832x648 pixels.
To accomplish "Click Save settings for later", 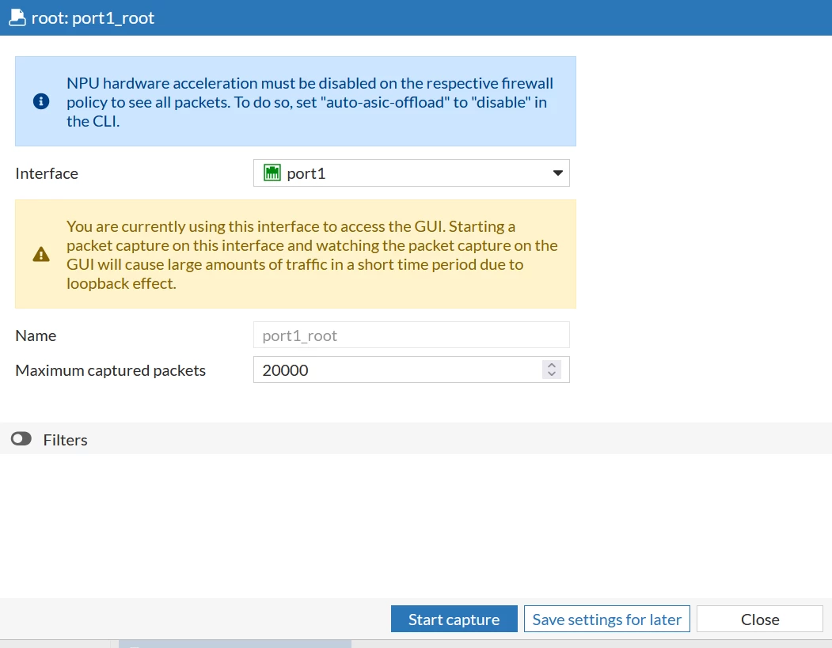I will [606, 619].
